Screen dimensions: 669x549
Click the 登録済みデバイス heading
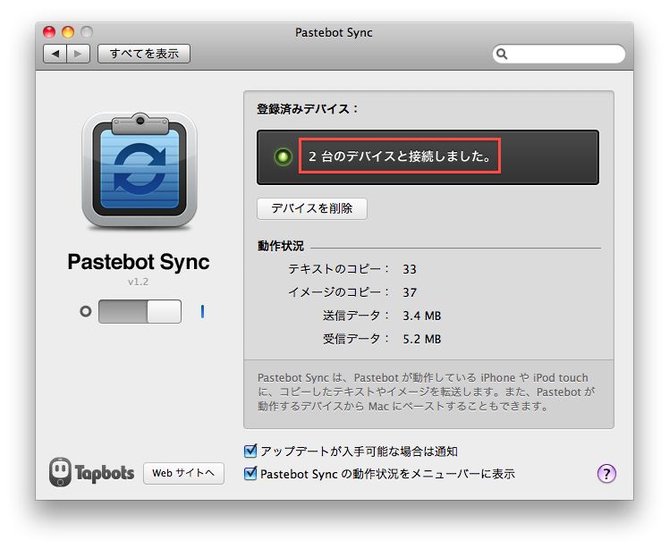[x=307, y=109]
